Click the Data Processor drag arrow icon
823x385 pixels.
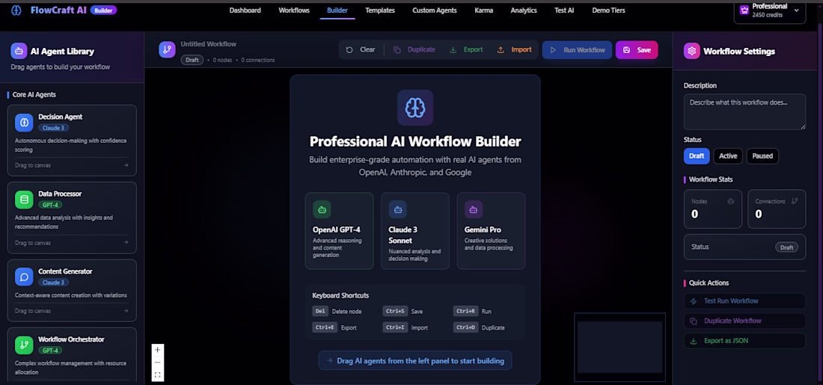[x=126, y=242]
